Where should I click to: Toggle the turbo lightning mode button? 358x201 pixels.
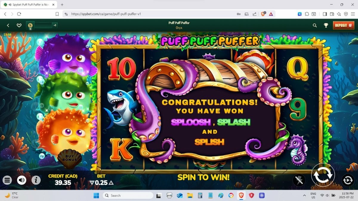click(299, 180)
